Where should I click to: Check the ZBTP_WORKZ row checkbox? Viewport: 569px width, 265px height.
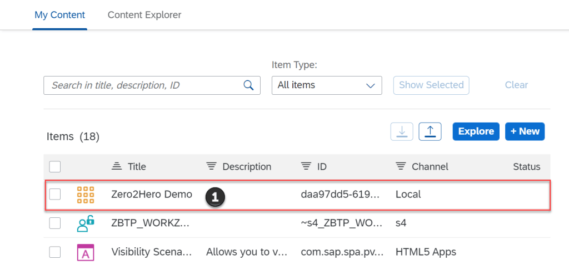tap(55, 223)
